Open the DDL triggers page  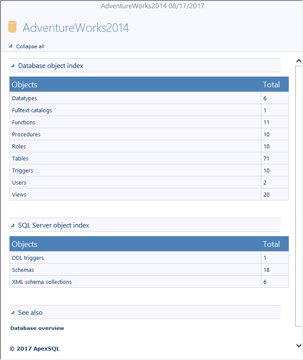coord(28,258)
